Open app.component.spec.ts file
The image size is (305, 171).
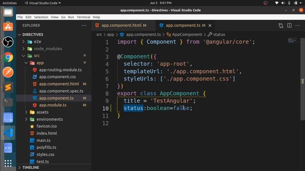[61, 91]
